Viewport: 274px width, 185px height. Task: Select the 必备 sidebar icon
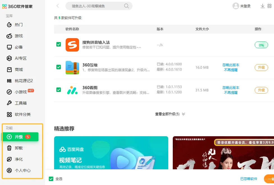coord(16,47)
